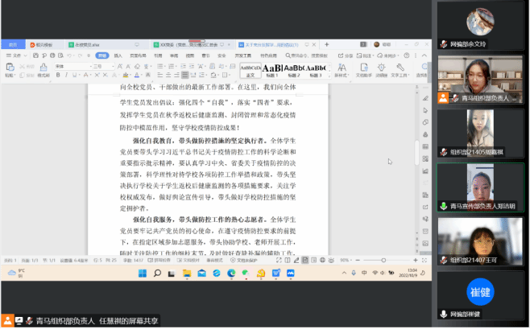This screenshot has height=329, width=530.
Task: Open the numbered list dropdown
Action: (x=176, y=66)
